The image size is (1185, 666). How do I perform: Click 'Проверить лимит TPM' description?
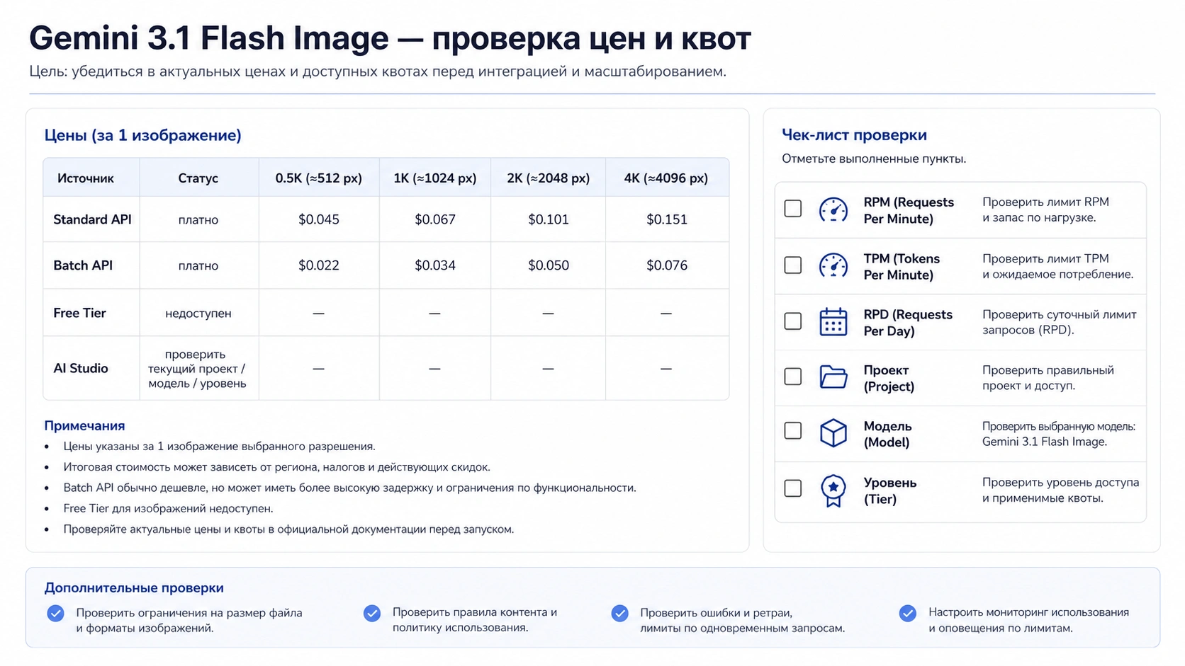coord(1057,266)
